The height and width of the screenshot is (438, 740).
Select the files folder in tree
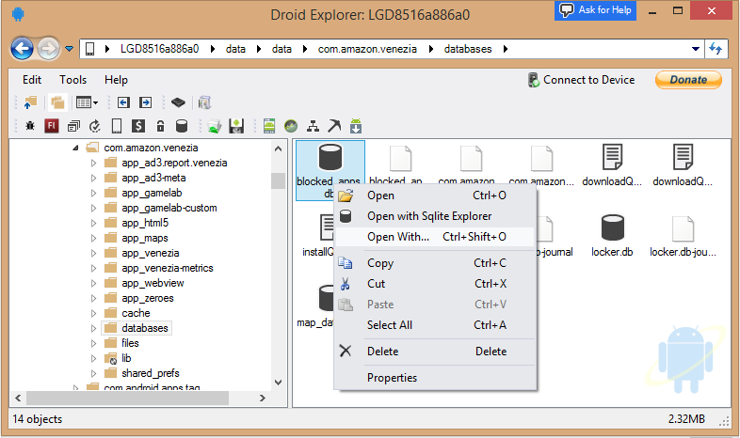(130, 343)
